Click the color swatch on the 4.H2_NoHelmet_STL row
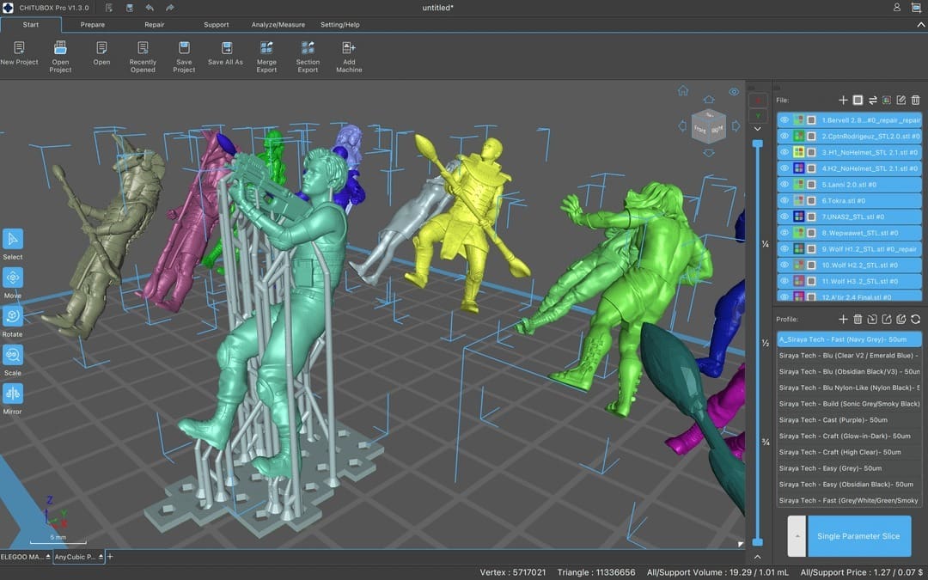Image resolution: width=928 pixels, height=580 pixels. (x=799, y=168)
